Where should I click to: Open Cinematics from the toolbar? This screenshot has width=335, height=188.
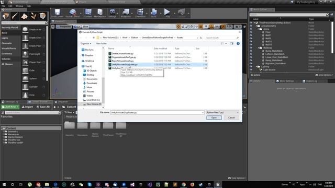pos(140,13)
